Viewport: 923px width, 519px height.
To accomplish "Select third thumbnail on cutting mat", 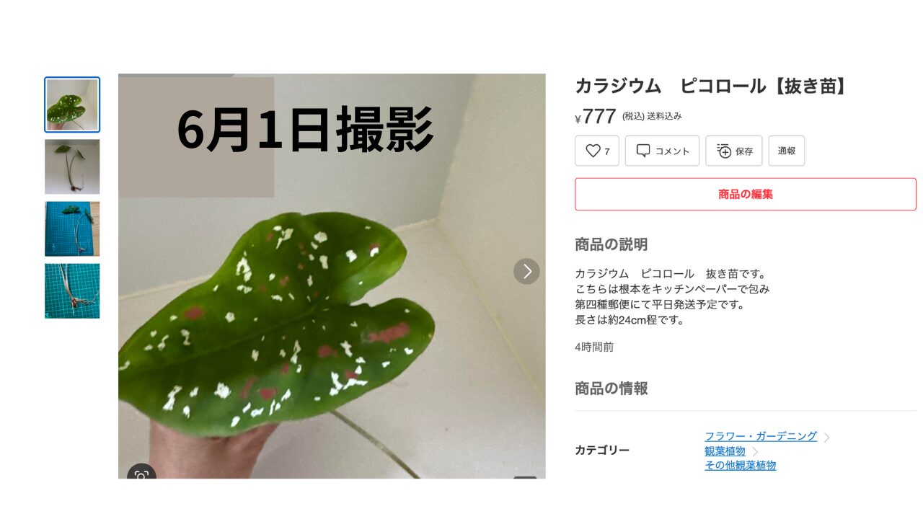I will point(72,229).
